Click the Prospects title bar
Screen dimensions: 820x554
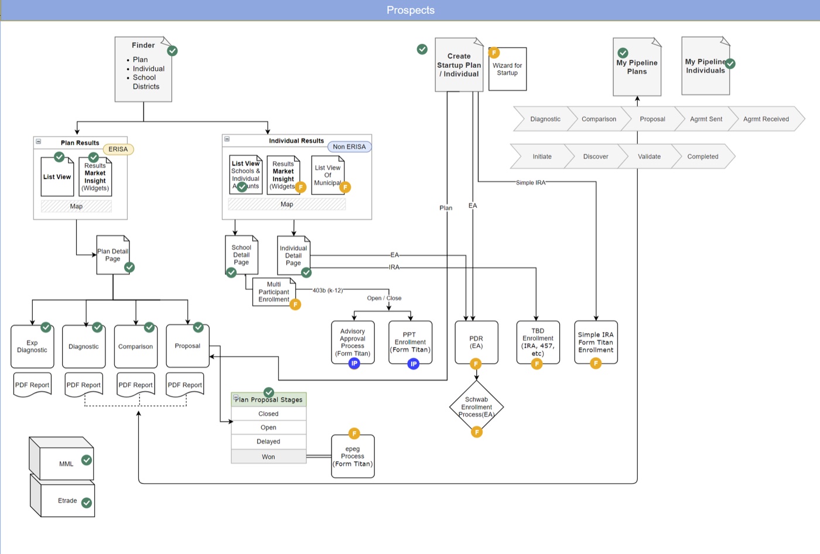[x=410, y=10]
